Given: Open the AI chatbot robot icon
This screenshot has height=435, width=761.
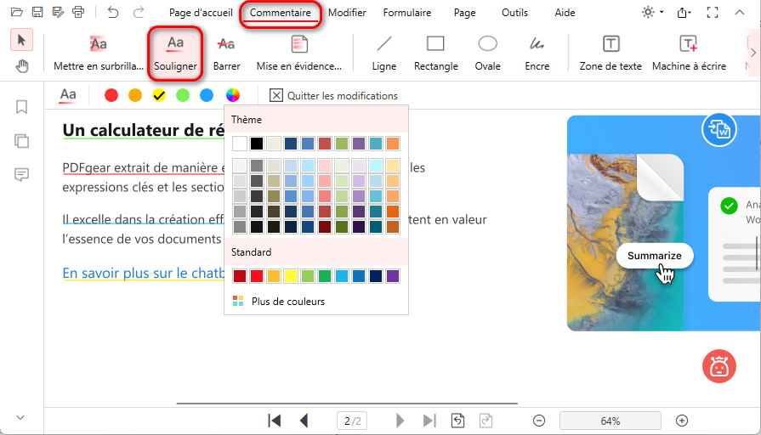Looking at the screenshot, I should point(718,366).
